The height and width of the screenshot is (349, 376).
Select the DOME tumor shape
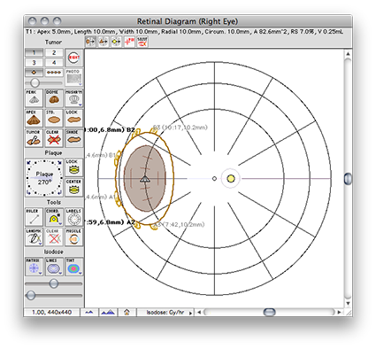54,98
